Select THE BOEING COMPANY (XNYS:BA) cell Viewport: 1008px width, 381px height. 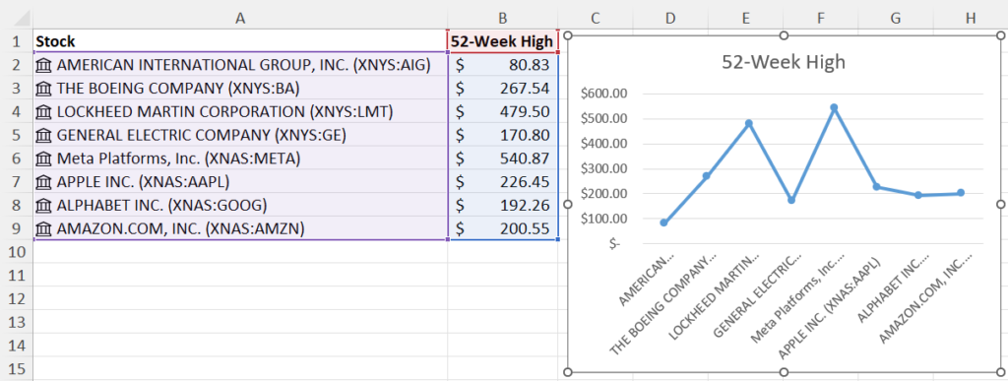(240, 88)
